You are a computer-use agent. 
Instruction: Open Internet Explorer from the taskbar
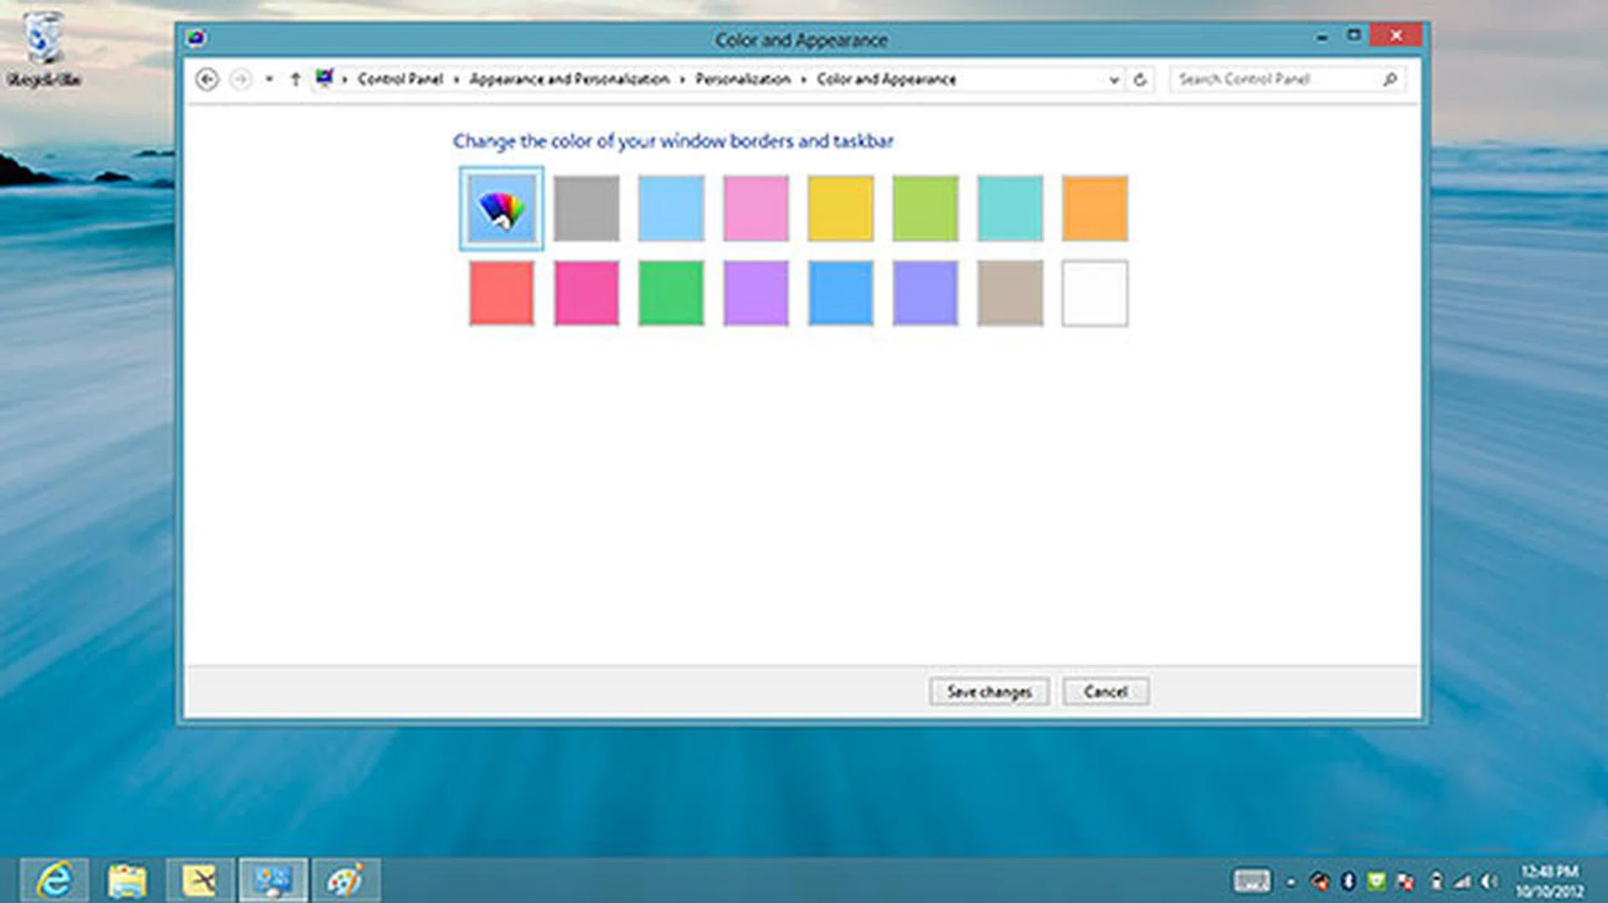point(55,880)
